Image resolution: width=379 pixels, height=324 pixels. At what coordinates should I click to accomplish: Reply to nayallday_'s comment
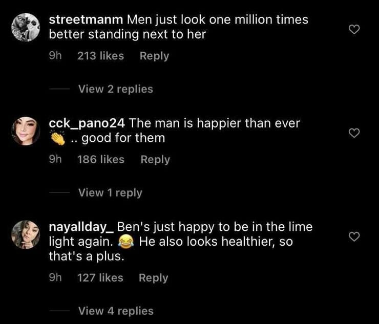tap(153, 278)
